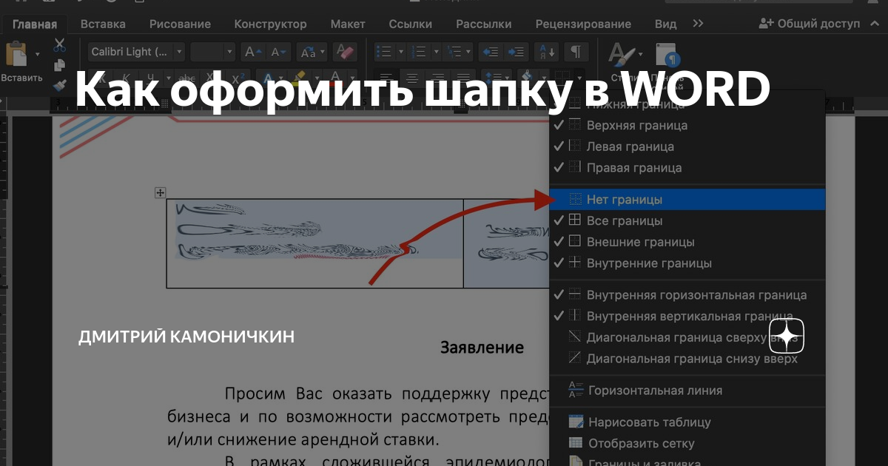888x466 pixels.
Task: Toggle the Все границы menu entry
Action: click(687, 220)
